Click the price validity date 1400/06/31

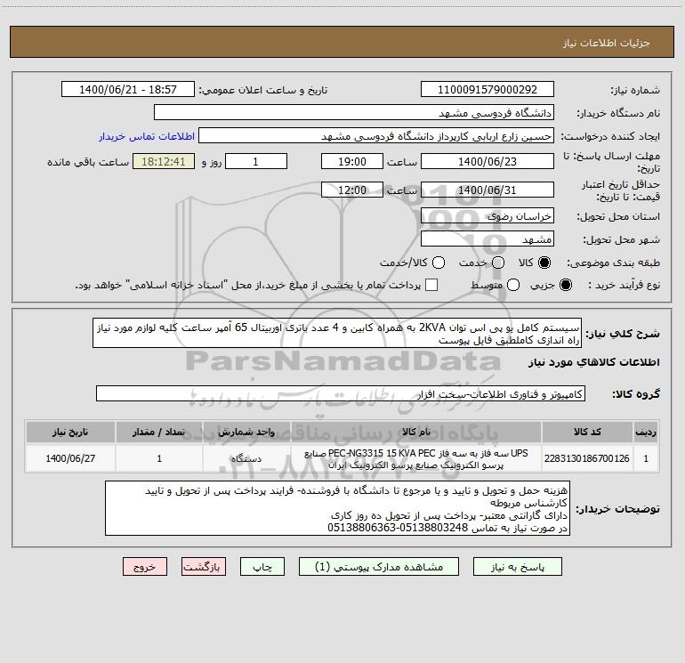point(488,190)
